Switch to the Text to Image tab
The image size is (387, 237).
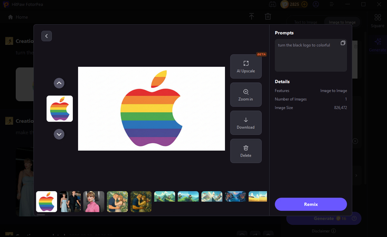[x=306, y=22]
